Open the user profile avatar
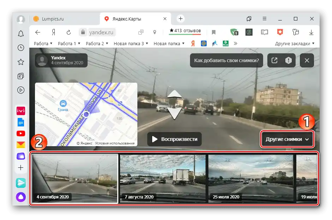 (x=21, y=19)
